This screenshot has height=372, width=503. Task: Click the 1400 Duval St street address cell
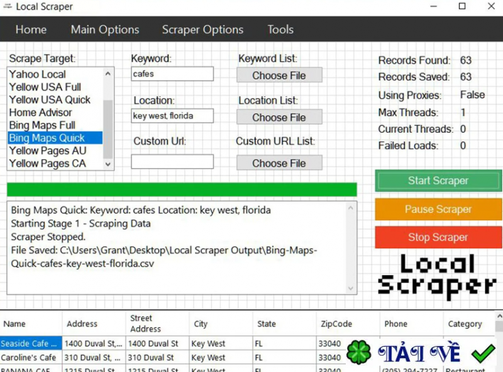pos(158,344)
